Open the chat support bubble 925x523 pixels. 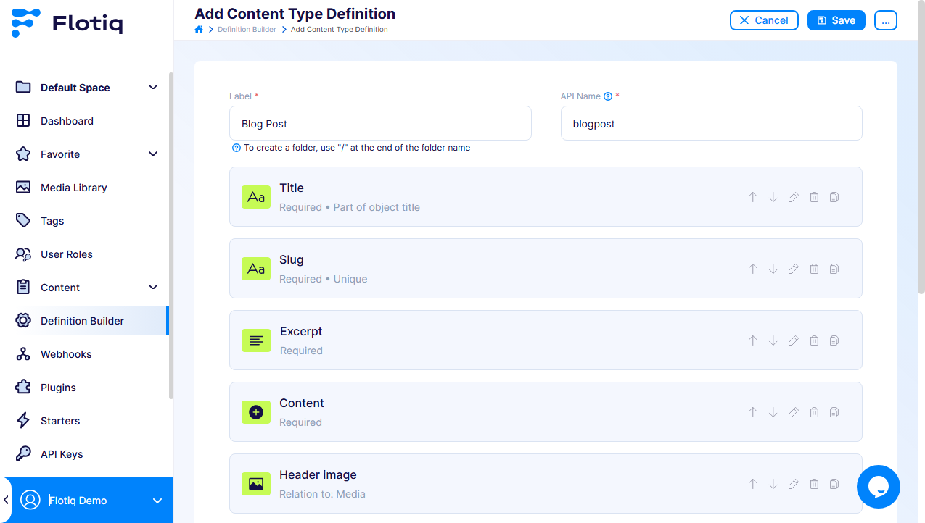coord(878,486)
